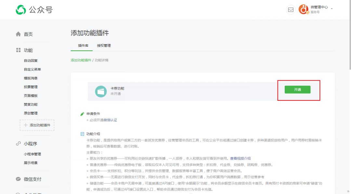Switch to the 授权管理 tab

(x=103, y=46)
